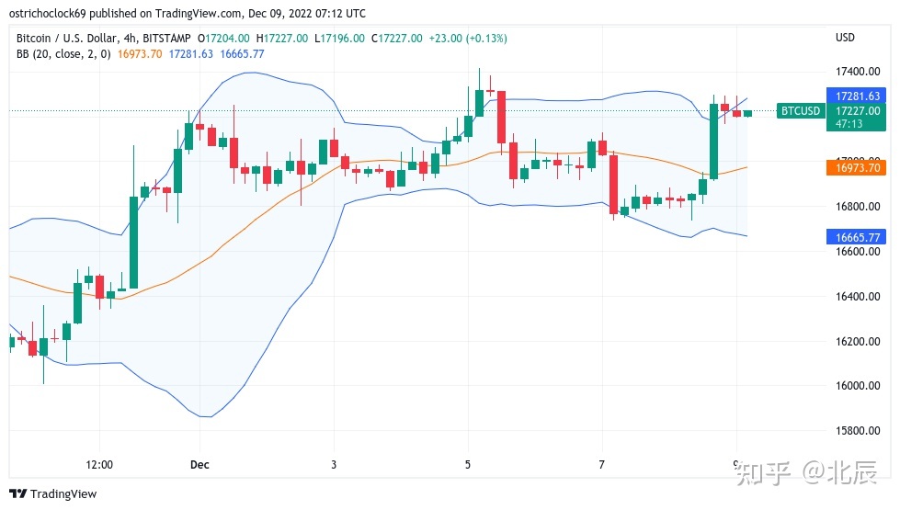Click the TradingView logo icon

(17, 494)
